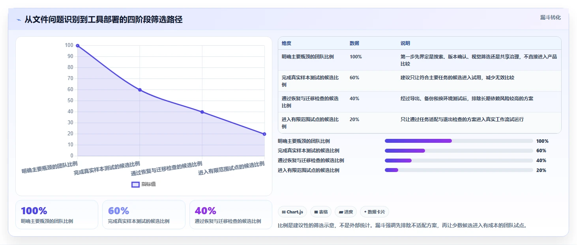Click the 说明 table column header
577x245 pixels.
click(x=405, y=43)
